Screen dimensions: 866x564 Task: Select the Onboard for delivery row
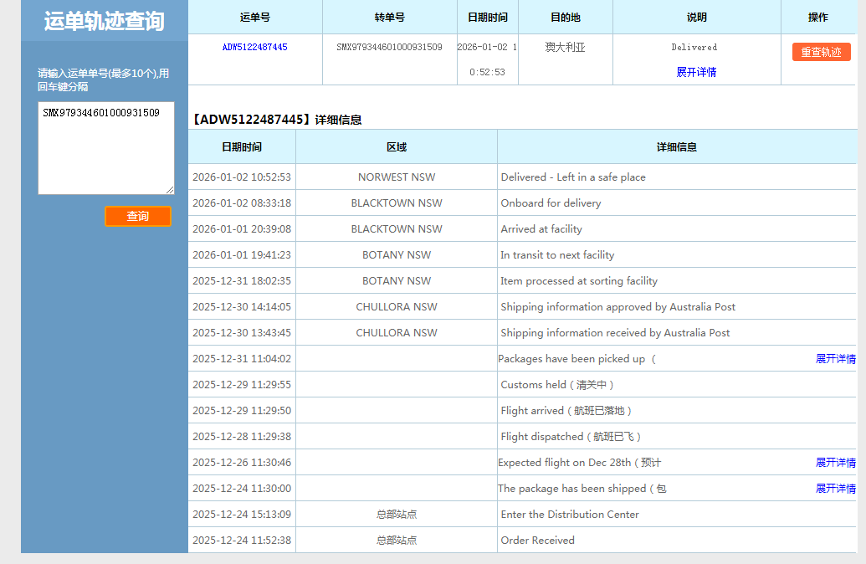[x=551, y=203]
